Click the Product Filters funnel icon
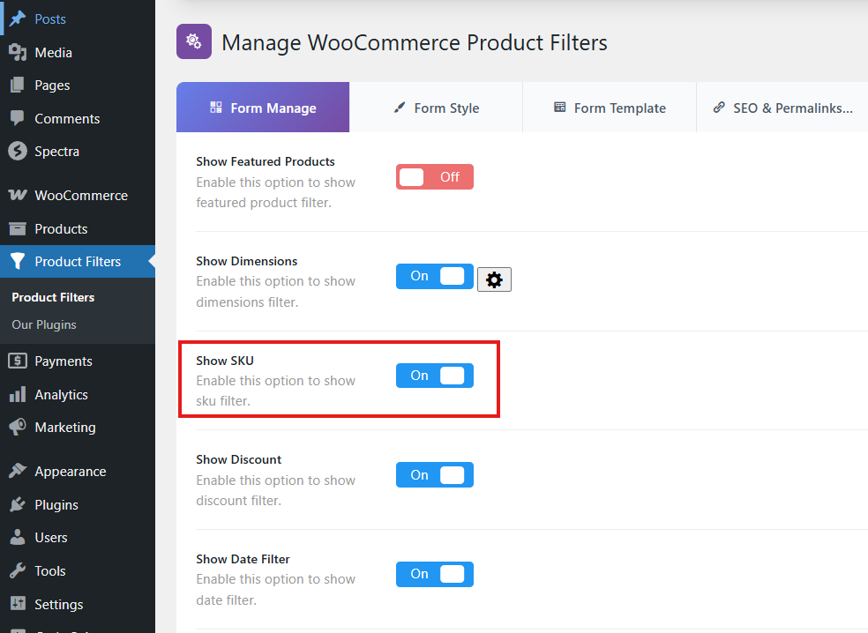The width and height of the screenshot is (868, 633). [x=18, y=261]
